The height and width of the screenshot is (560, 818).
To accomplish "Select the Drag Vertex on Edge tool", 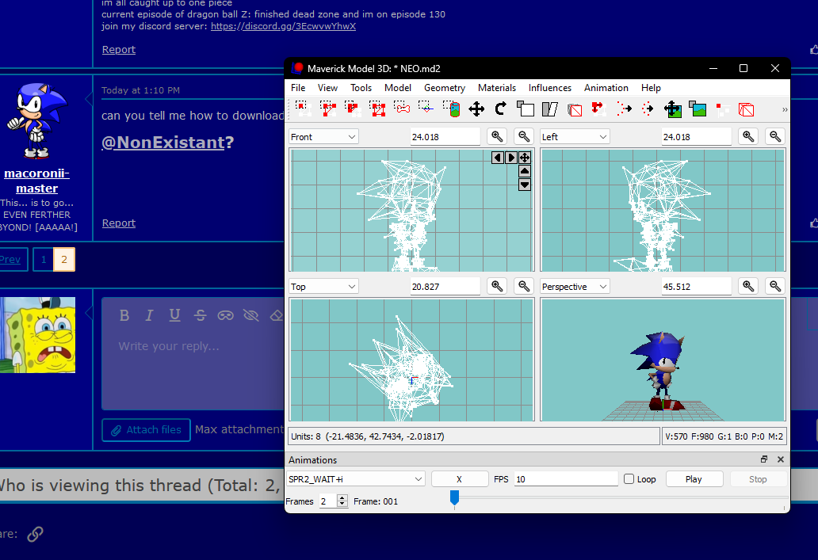I will pyautogui.click(x=599, y=109).
